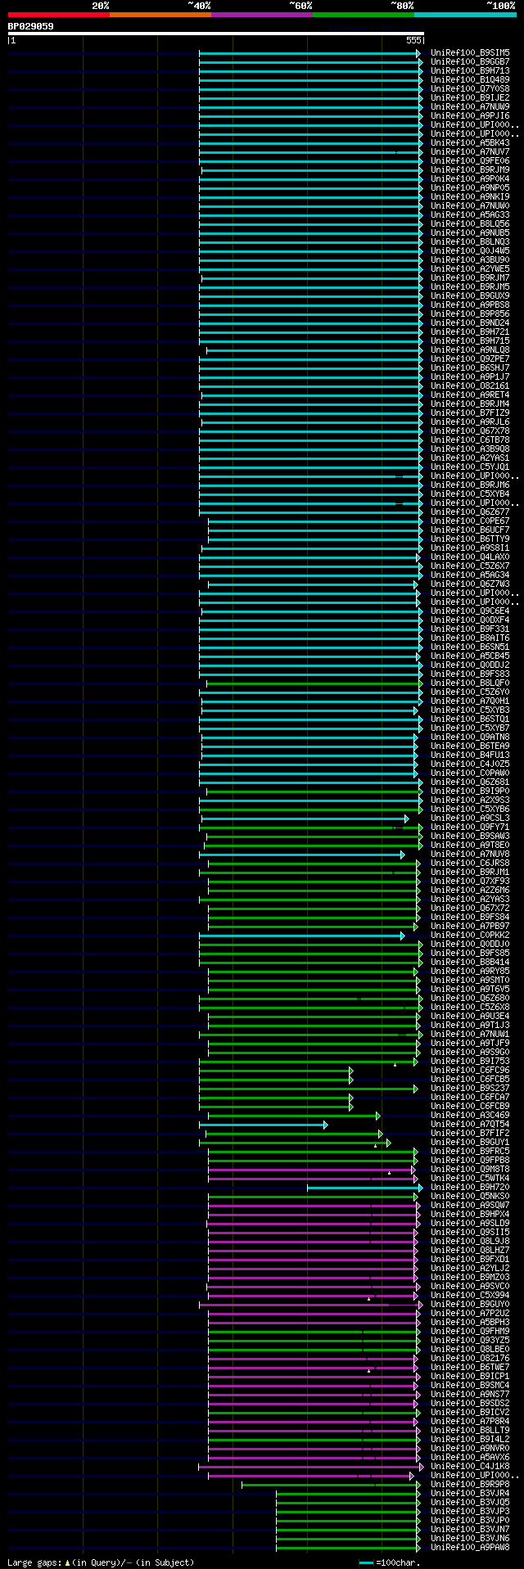Click the white query sequence bar
The image size is (524, 1569).
(x=215, y=34)
